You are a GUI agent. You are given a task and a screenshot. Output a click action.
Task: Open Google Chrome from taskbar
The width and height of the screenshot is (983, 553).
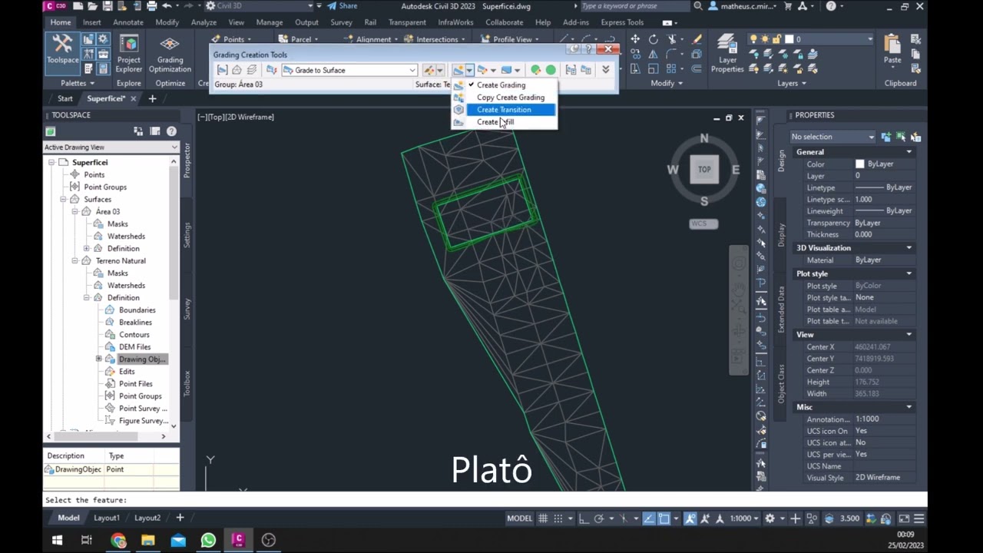[118, 540]
